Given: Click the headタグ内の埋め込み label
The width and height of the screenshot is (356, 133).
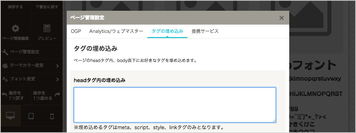Looking at the screenshot, I should point(100,80).
